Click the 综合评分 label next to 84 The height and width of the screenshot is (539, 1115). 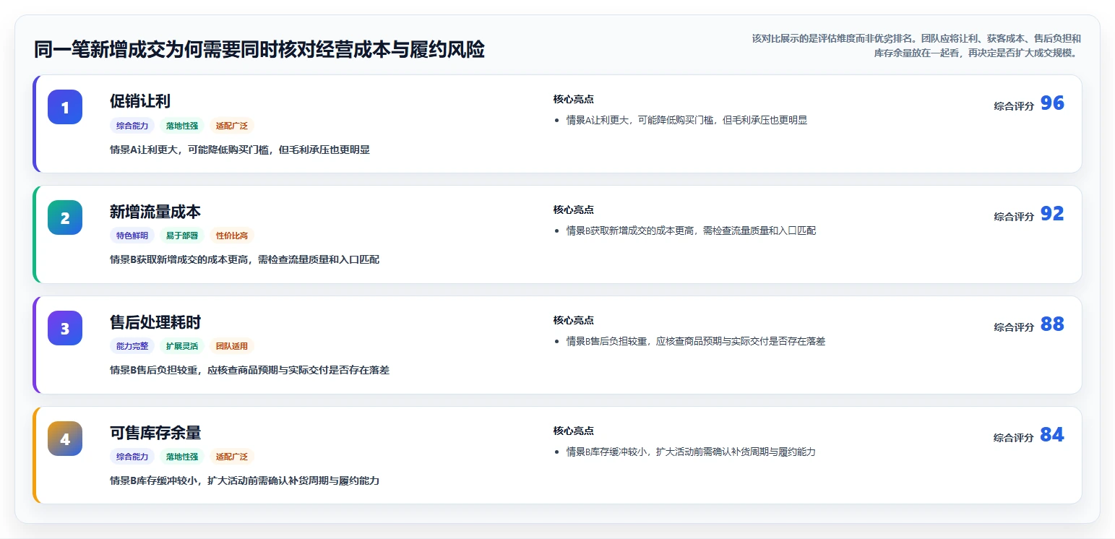1014,437
